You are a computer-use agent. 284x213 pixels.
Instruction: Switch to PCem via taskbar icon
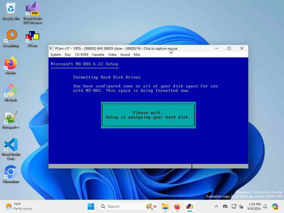(190, 206)
